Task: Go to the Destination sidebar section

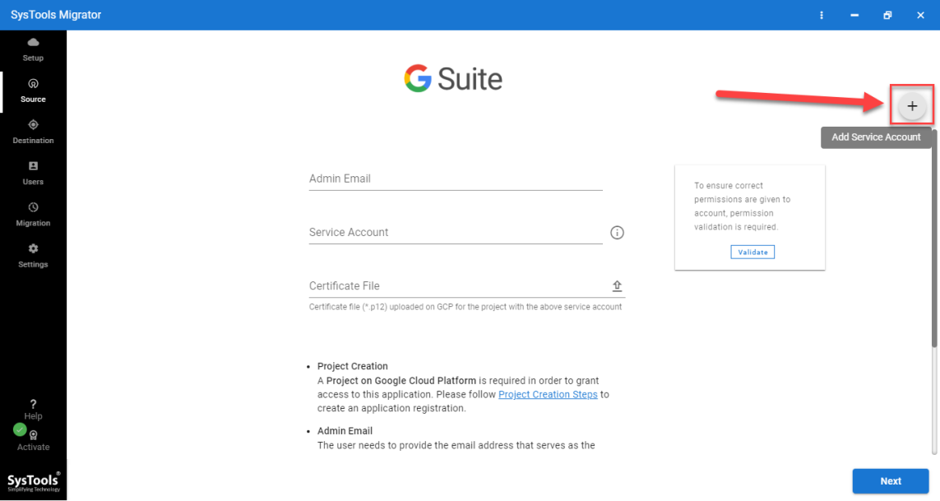Action: (33, 132)
